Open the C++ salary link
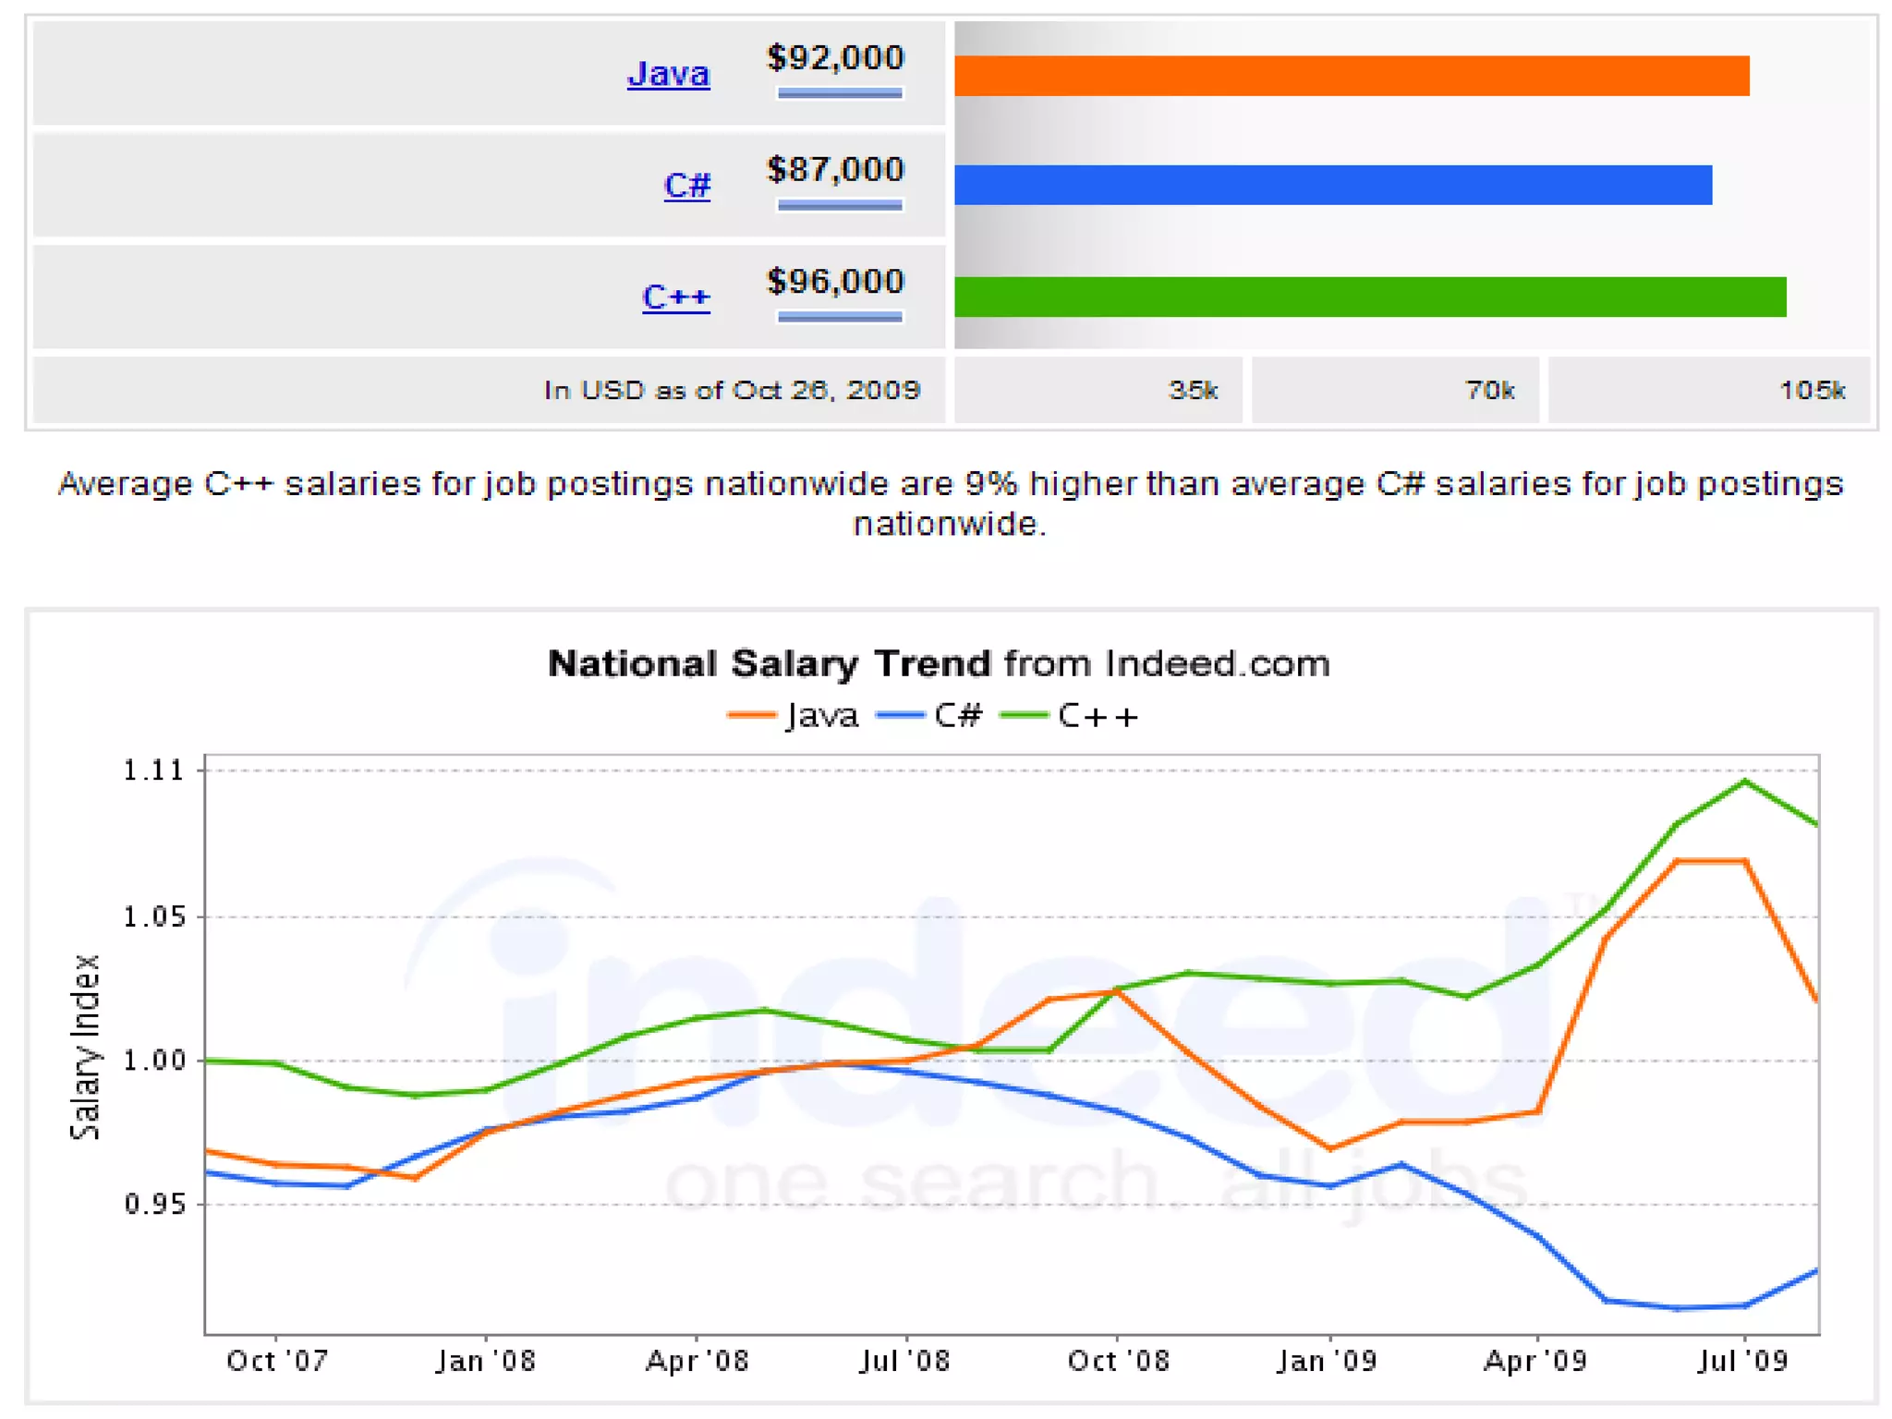The height and width of the screenshot is (1419, 1892). [675, 297]
